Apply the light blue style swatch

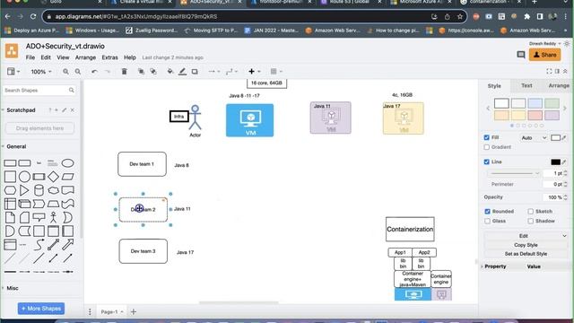[x=535, y=103]
